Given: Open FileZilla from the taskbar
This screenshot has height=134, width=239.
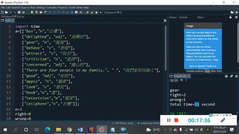Looking at the screenshot, I should pyautogui.click(x=91, y=130).
